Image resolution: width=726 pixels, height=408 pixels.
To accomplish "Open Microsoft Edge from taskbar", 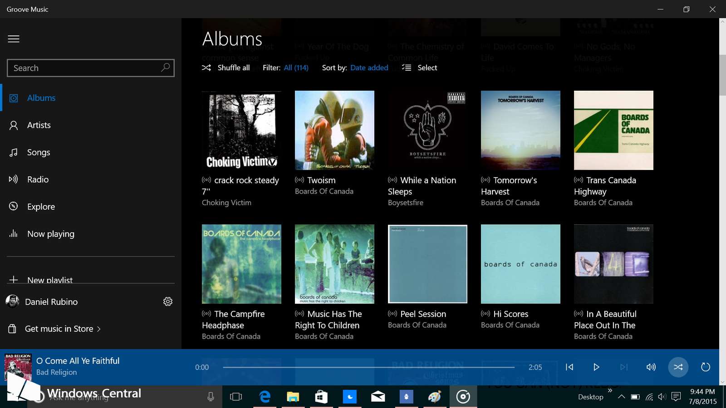I will coord(265,397).
